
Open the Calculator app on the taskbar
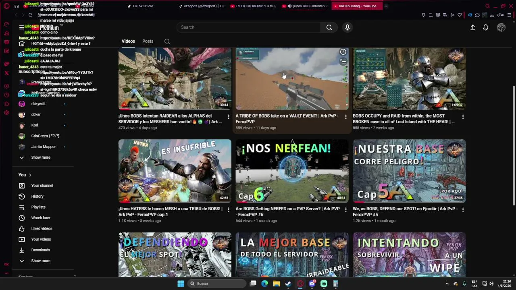click(335, 284)
